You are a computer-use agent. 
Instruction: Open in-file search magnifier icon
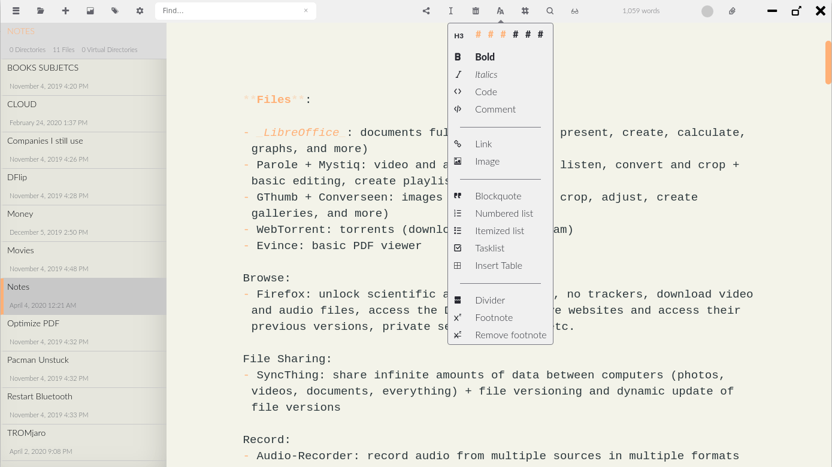(x=550, y=11)
